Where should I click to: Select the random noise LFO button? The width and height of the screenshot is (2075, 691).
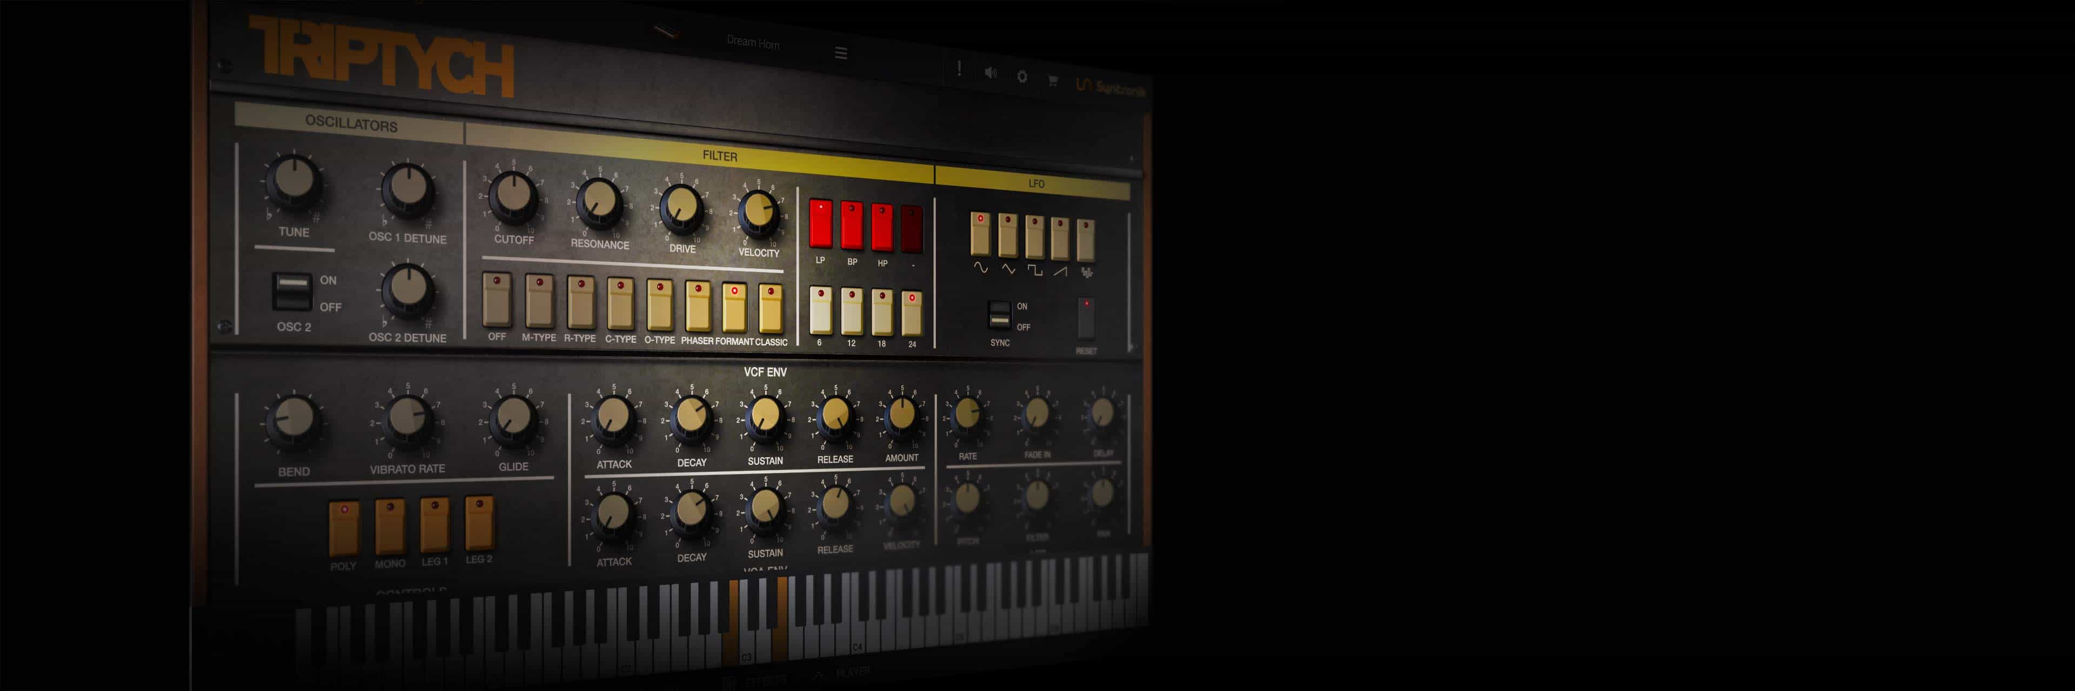(1086, 241)
